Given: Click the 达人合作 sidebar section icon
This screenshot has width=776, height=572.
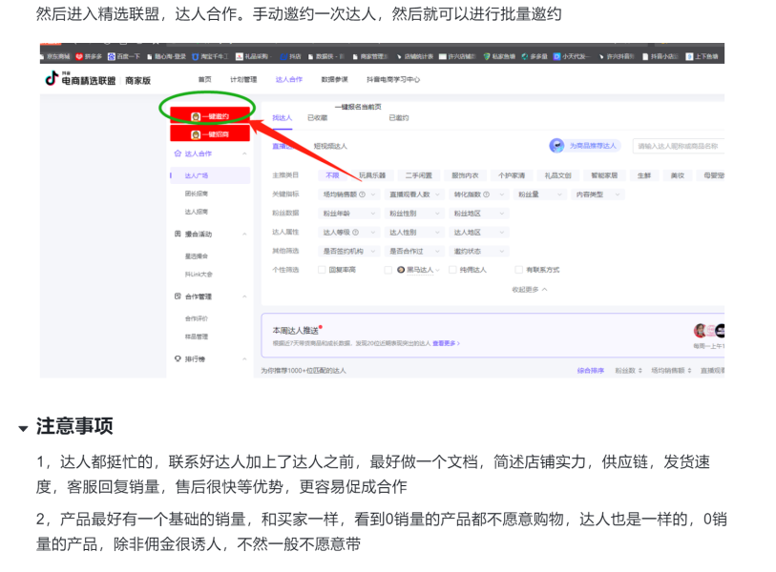Looking at the screenshot, I should (x=178, y=153).
